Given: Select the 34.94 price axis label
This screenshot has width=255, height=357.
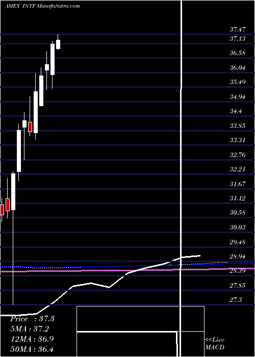Looking at the screenshot, I should tap(238, 97).
